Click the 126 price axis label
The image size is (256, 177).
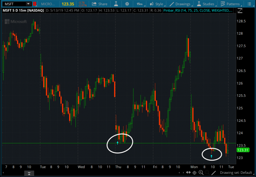(x=239, y=83)
